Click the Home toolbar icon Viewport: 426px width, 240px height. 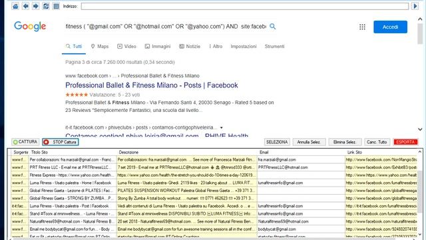(x=15, y=6)
